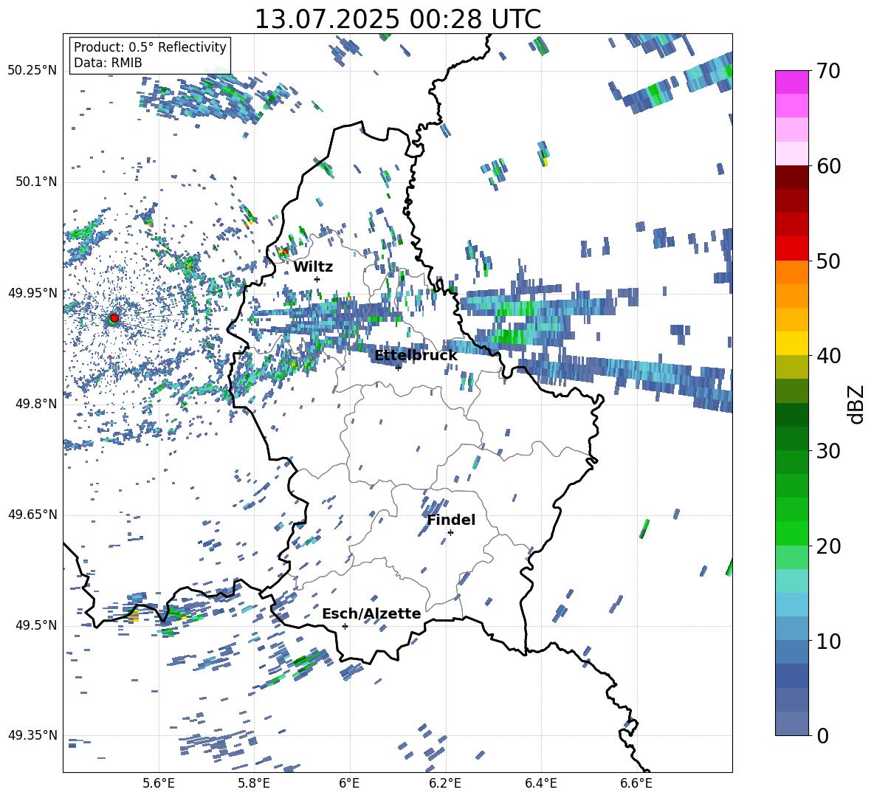Click the Ettelbruck city label

point(416,355)
